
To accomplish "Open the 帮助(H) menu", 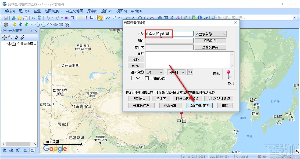I will [x=136, y=11].
